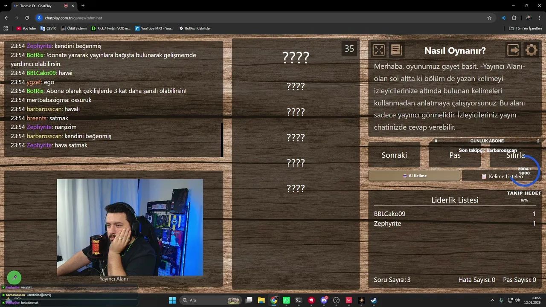
Task: Open Steam from the taskbar
Action: coord(374,300)
